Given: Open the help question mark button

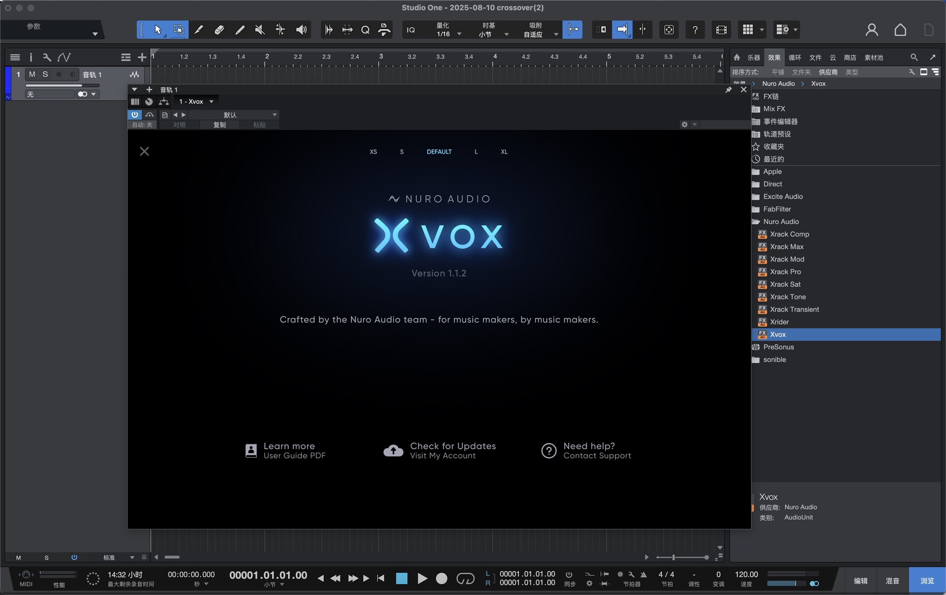Looking at the screenshot, I should point(695,30).
